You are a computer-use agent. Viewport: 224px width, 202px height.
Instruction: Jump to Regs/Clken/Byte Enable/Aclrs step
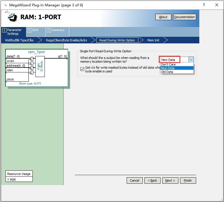(66, 40)
